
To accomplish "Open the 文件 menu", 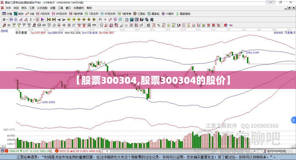I will 8,8.
